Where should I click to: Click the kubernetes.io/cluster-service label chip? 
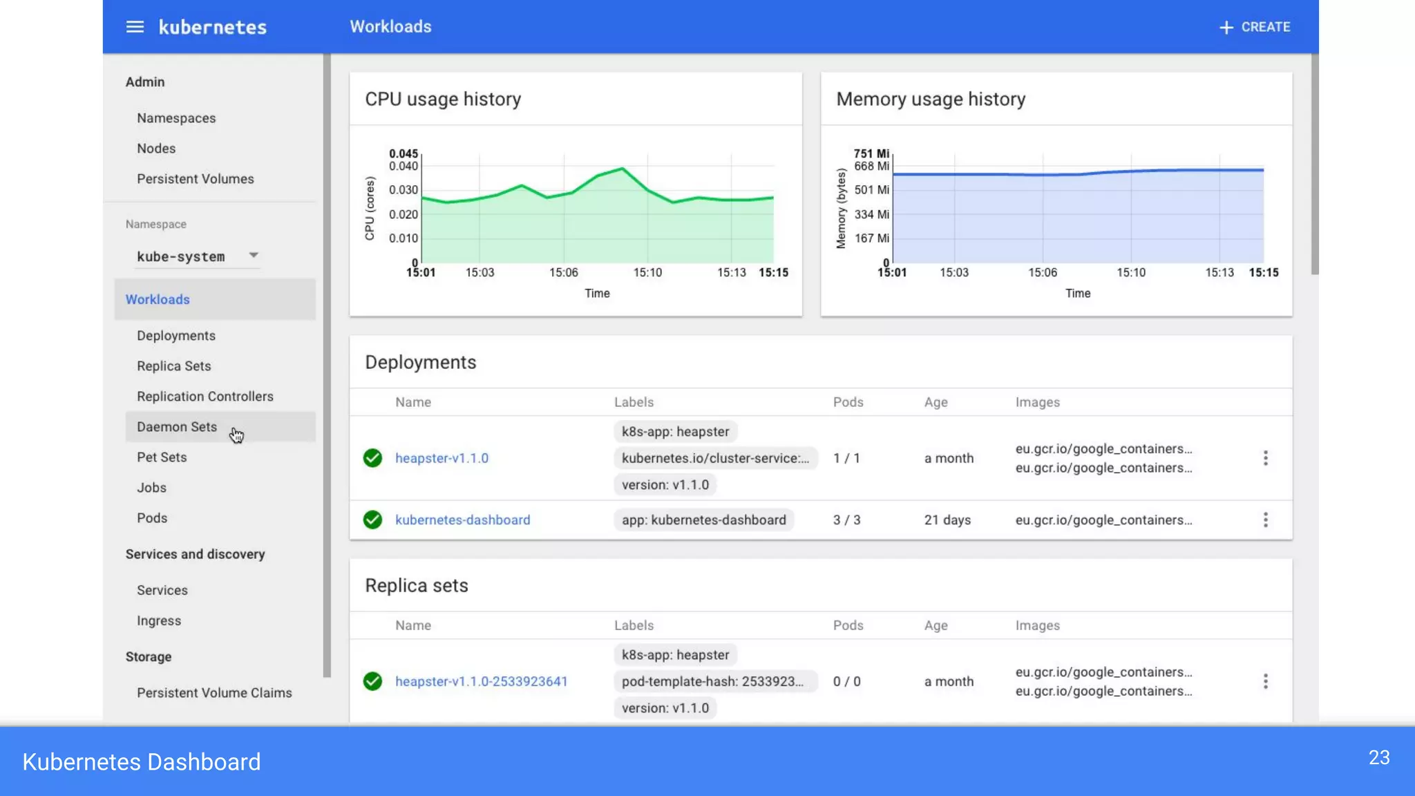(x=715, y=458)
